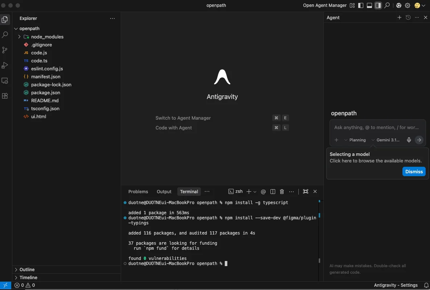The image size is (430, 290).
Task: Open the Gemini model selector dropdown
Action: 385,140
